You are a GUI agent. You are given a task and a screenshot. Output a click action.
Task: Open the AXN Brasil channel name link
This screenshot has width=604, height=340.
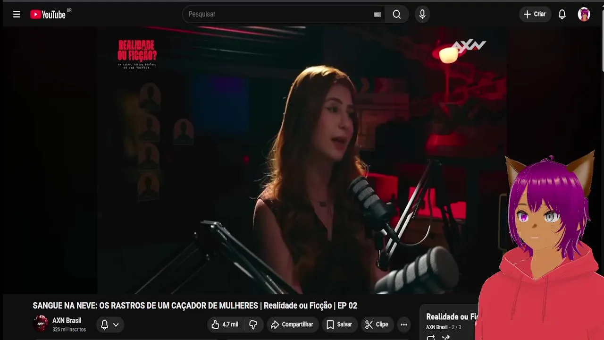pyautogui.click(x=67, y=321)
